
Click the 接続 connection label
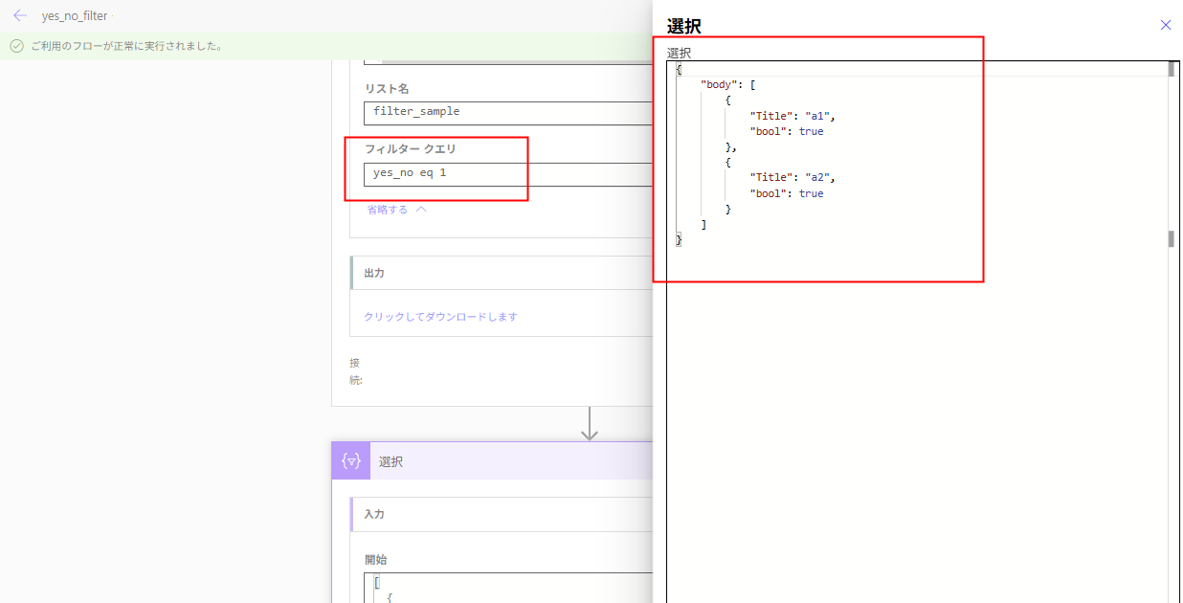pos(354,370)
